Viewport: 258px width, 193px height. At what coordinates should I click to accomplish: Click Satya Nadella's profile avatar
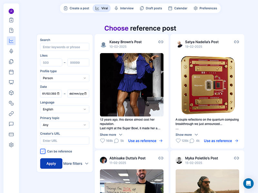[x=179, y=44]
